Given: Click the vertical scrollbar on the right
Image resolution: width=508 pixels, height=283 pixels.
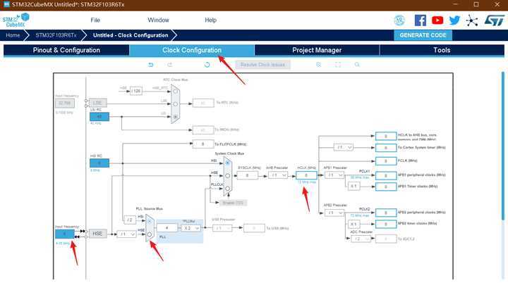Looking at the screenshot, I should [503, 146].
